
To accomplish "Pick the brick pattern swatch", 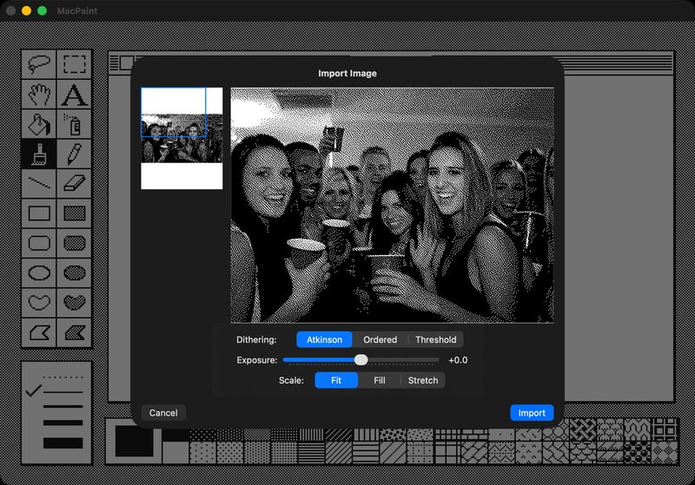I will click(x=474, y=434).
